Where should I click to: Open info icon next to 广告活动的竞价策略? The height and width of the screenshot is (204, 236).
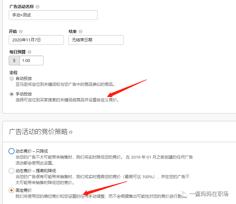point(71,132)
